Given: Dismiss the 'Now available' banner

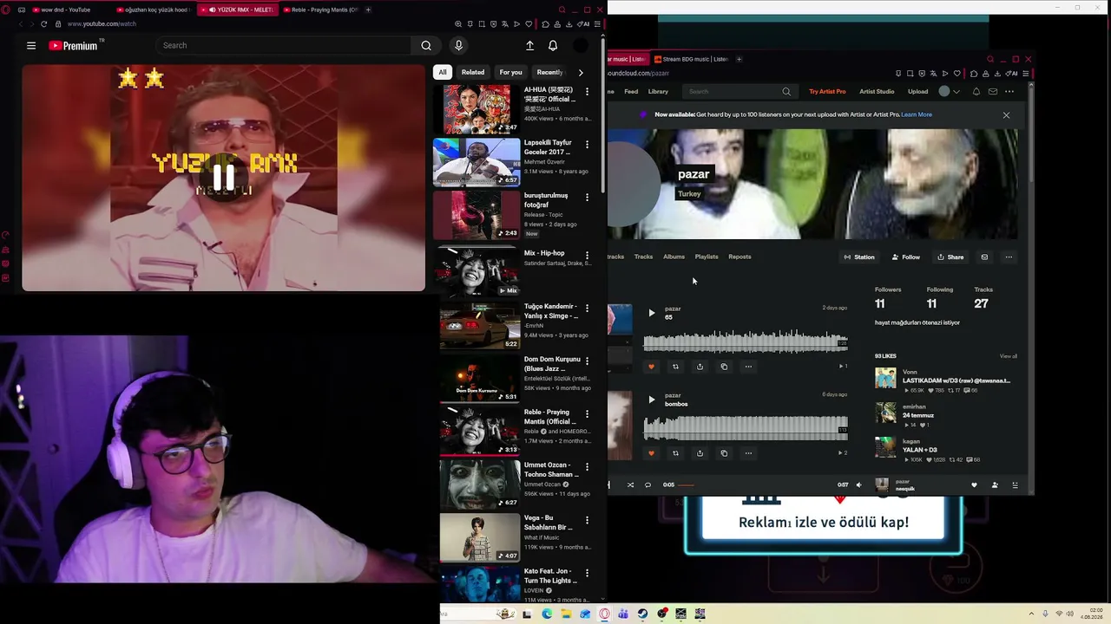Looking at the screenshot, I should point(1007,115).
